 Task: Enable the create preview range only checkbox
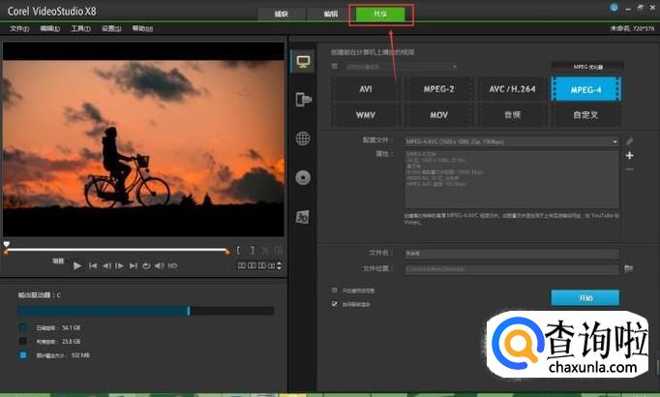point(335,290)
